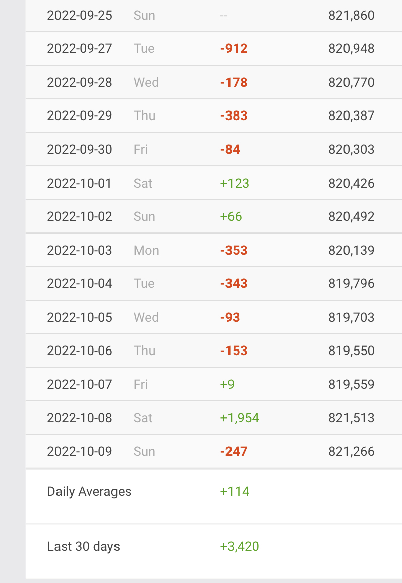Viewport: 402px width, 583px height.
Task: Click the 2022-09-25 date cell
Action: pyautogui.click(x=80, y=15)
